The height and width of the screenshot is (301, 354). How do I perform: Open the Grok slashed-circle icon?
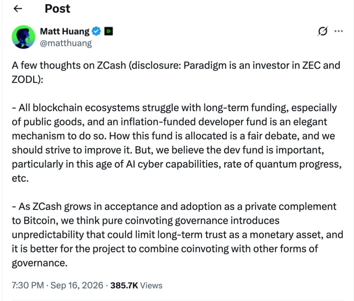click(x=323, y=31)
